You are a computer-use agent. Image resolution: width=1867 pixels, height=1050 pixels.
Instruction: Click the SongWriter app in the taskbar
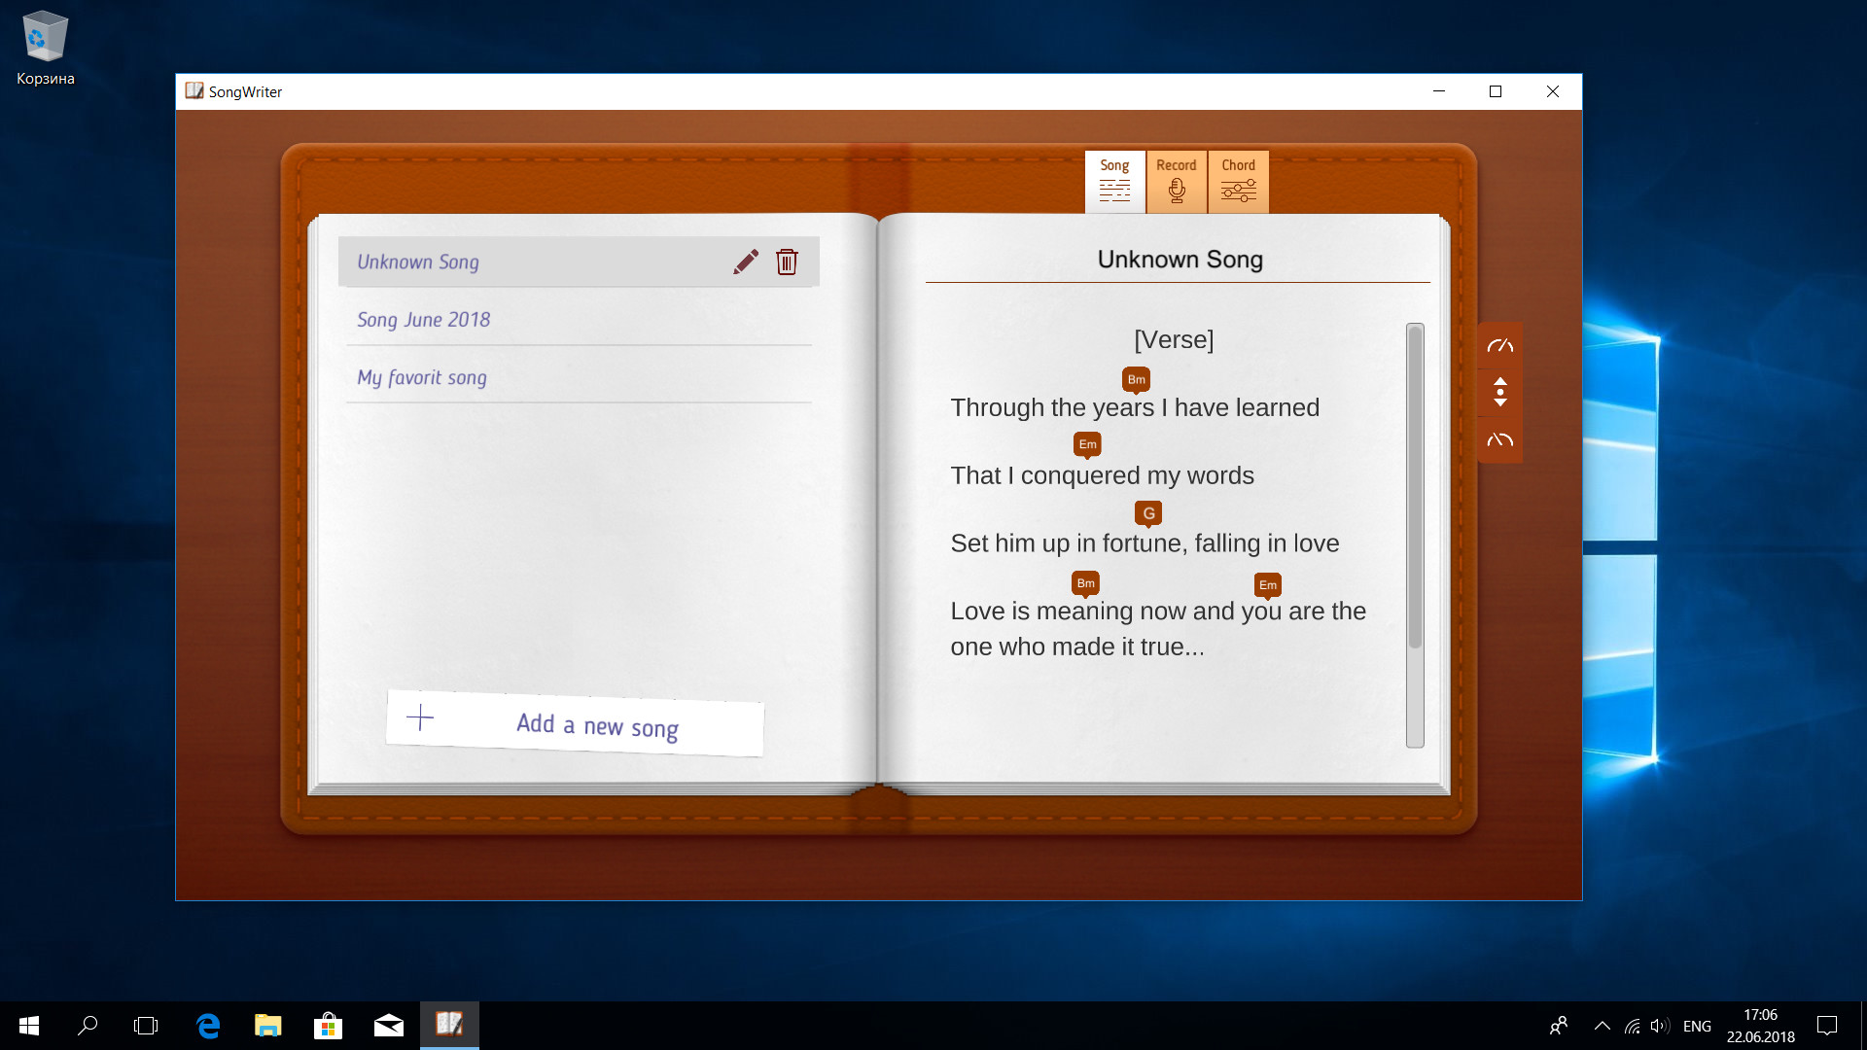tap(449, 1025)
